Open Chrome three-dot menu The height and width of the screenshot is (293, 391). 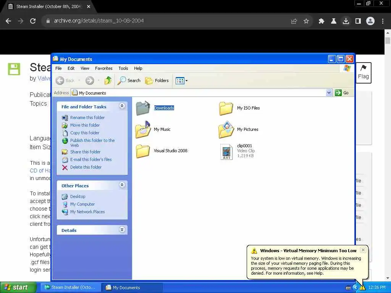(x=383, y=21)
